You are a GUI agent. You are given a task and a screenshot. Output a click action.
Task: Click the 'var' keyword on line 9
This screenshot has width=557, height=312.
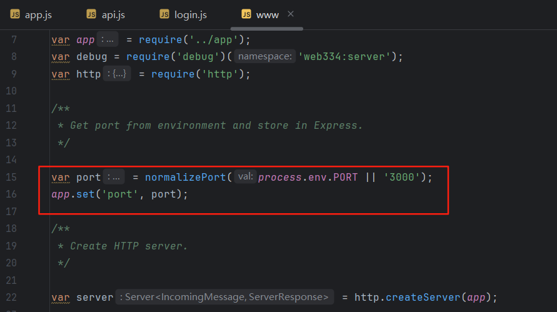coord(61,74)
